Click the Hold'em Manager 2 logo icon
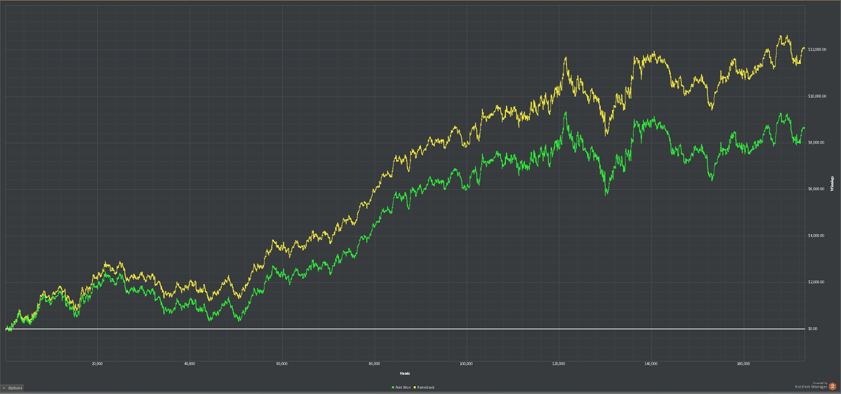The height and width of the screenshot is (394, 841). coord(833,386)
